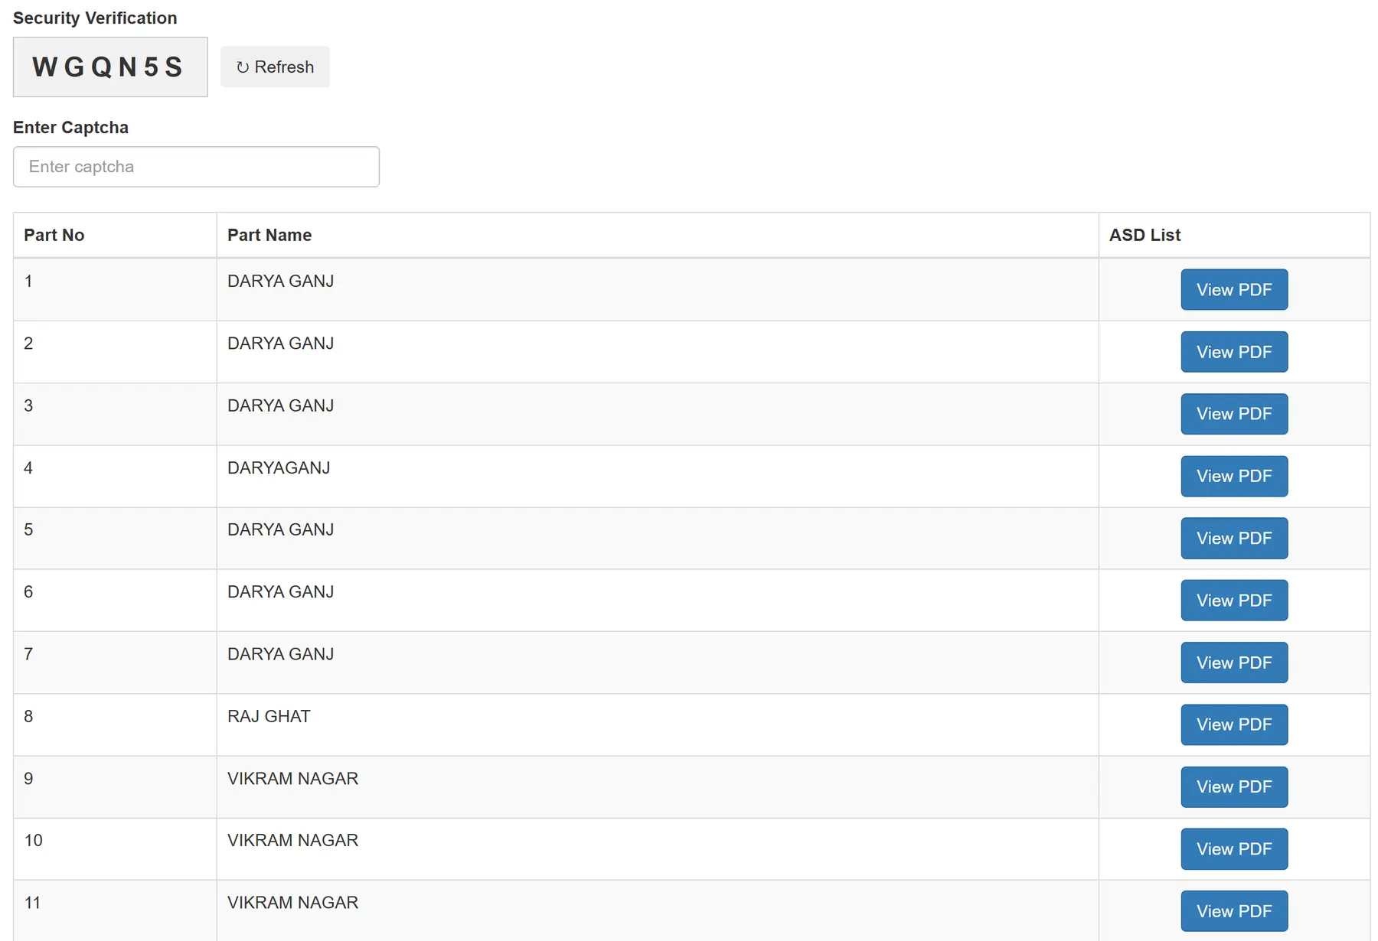Viewport: 1378px width, 941px height.
Task: Click part number 11 cell
Action: (115, 910)
